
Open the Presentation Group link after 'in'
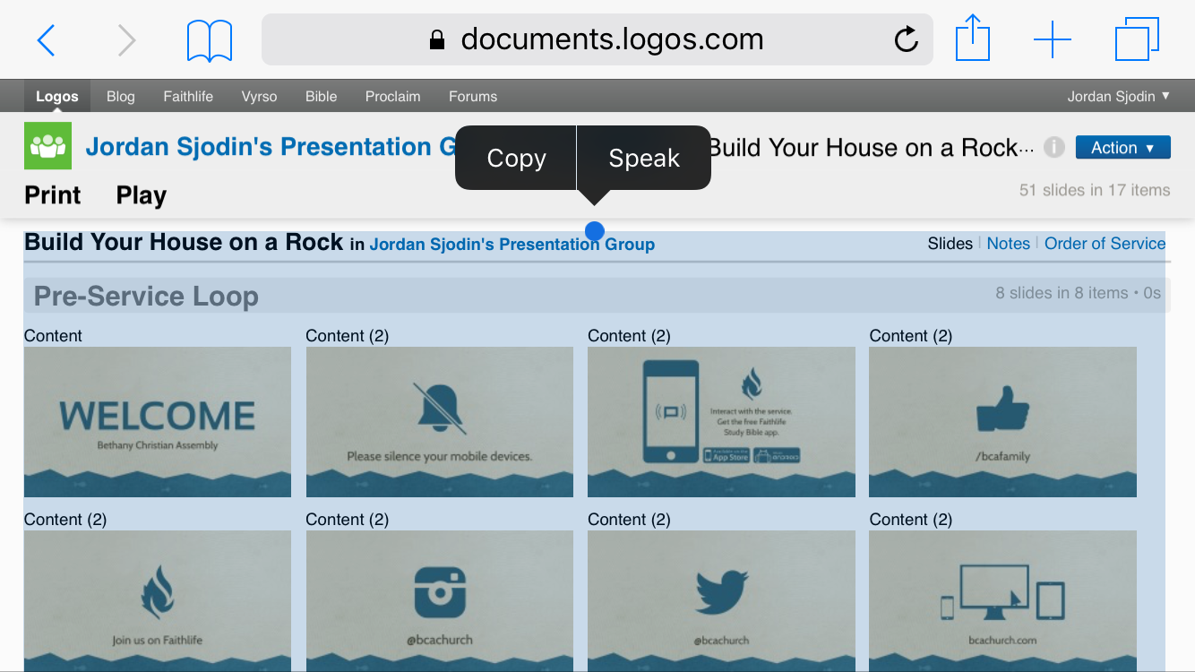click(512, 244)
